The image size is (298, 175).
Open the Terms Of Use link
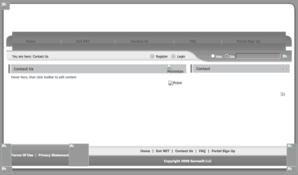click(22, 155)
